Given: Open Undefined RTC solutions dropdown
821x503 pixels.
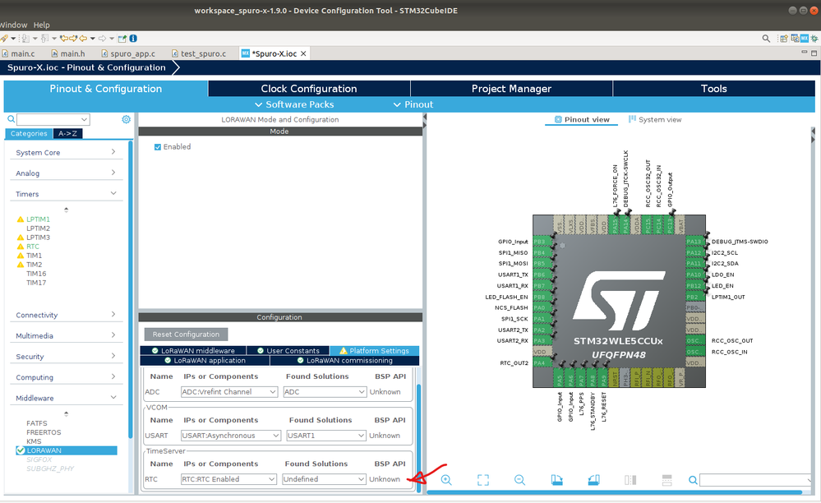Looking at the screenshot, I should coord(324,479).
